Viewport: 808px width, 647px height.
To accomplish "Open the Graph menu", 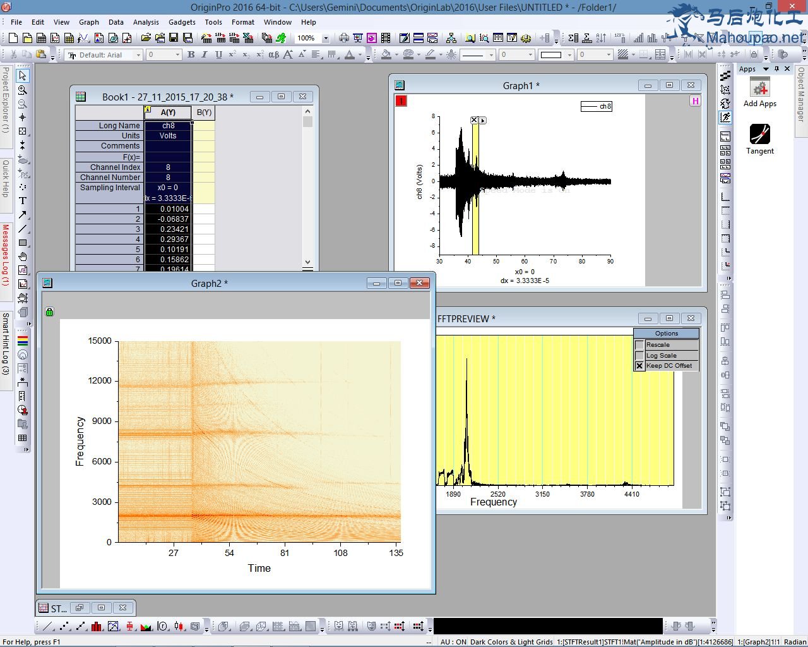I will coord(89,22).
